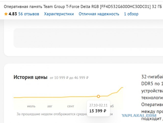Click the grey placeholder banner block
This screenshot has width=163, height=123.
88,38
